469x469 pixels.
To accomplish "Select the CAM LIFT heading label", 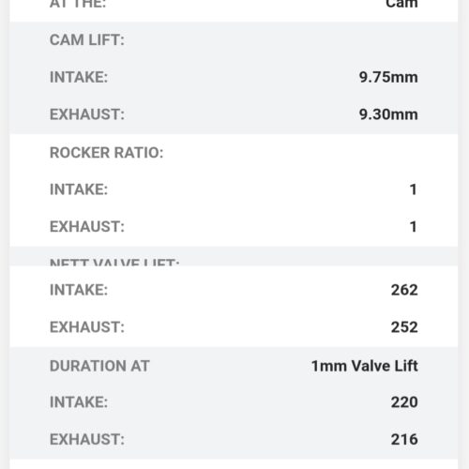I will [87, 40].
